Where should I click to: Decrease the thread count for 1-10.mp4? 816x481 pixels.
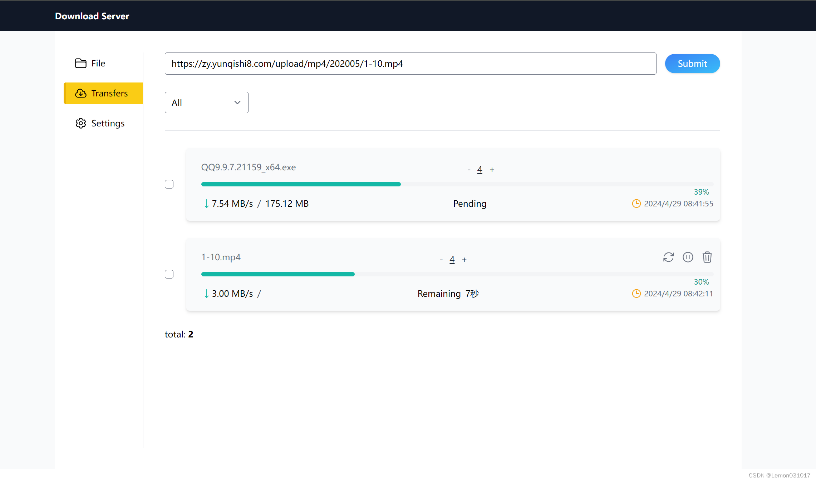click(x=441, y=260)
